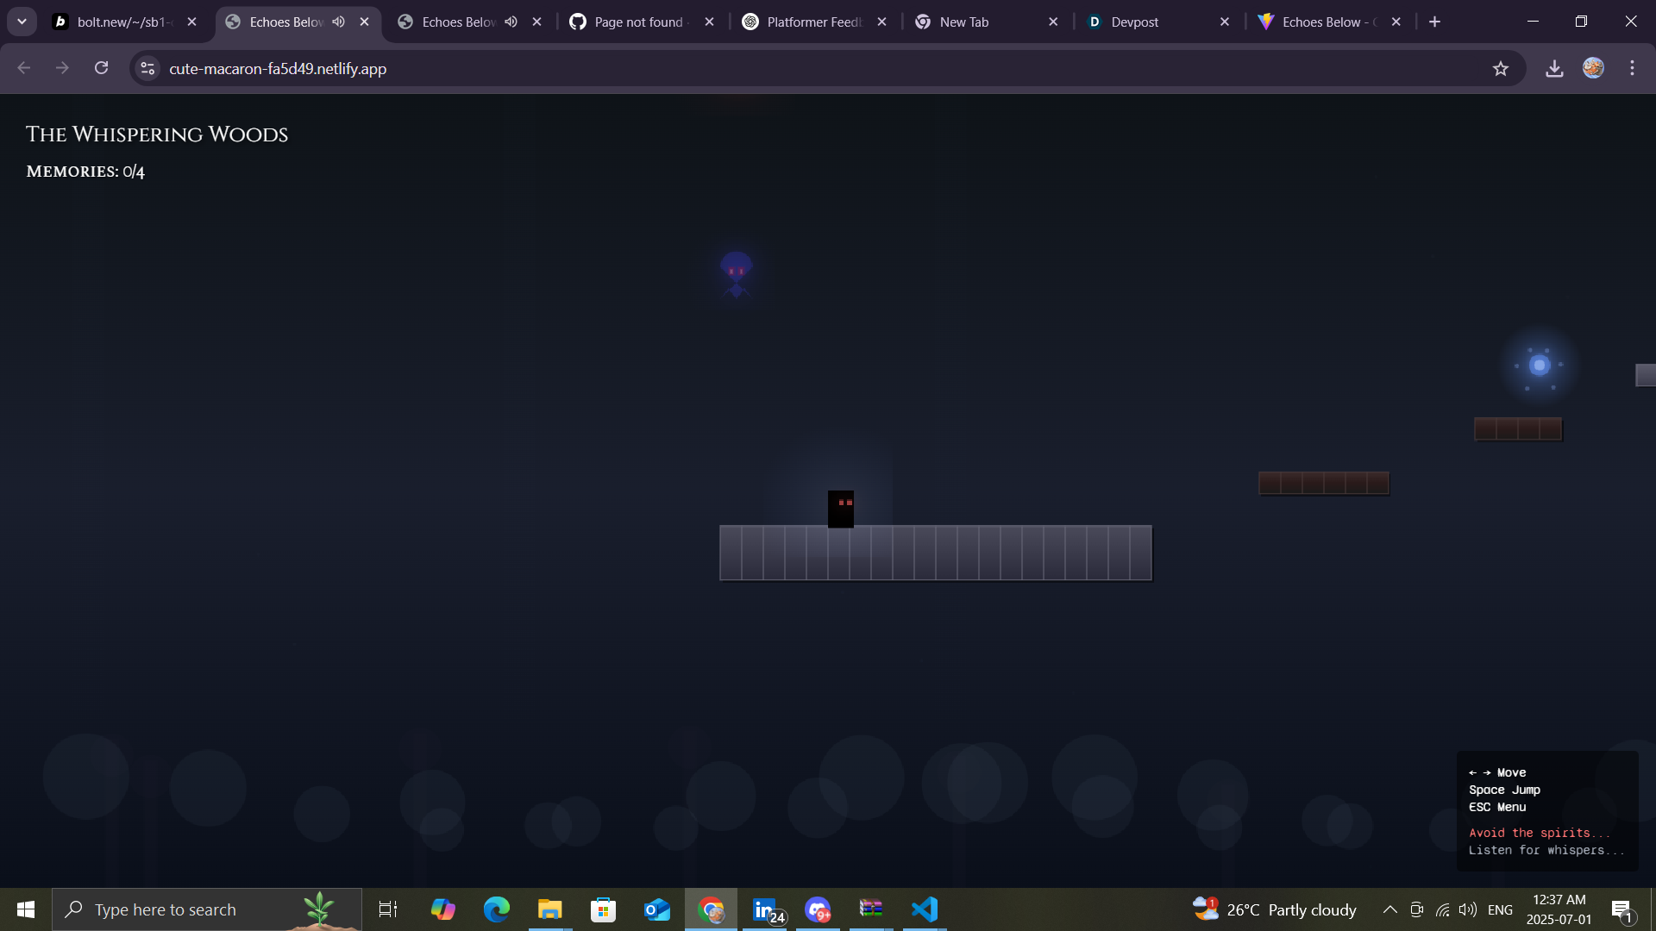1656x931 pixels.
Task: Close the Page not found tab
Action: (x=709, y=22)
